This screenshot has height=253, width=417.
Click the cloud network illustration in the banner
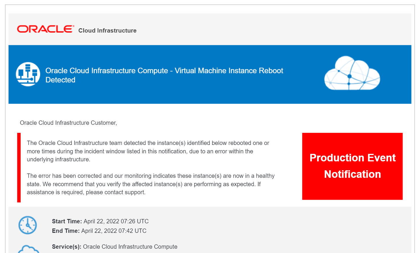click(x=352, y=73)
